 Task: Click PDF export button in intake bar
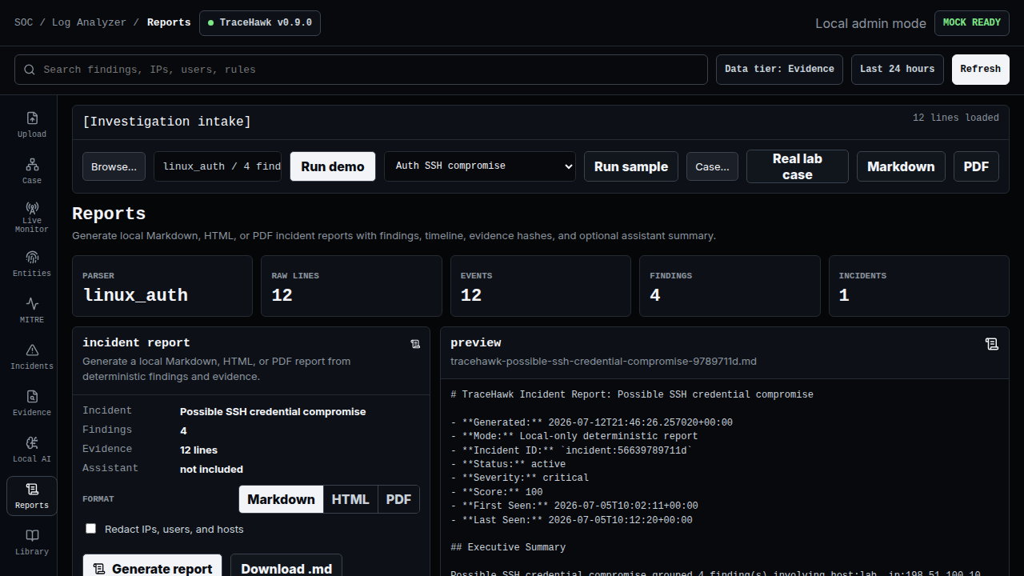pyautogui.click(x=976, y=166)
